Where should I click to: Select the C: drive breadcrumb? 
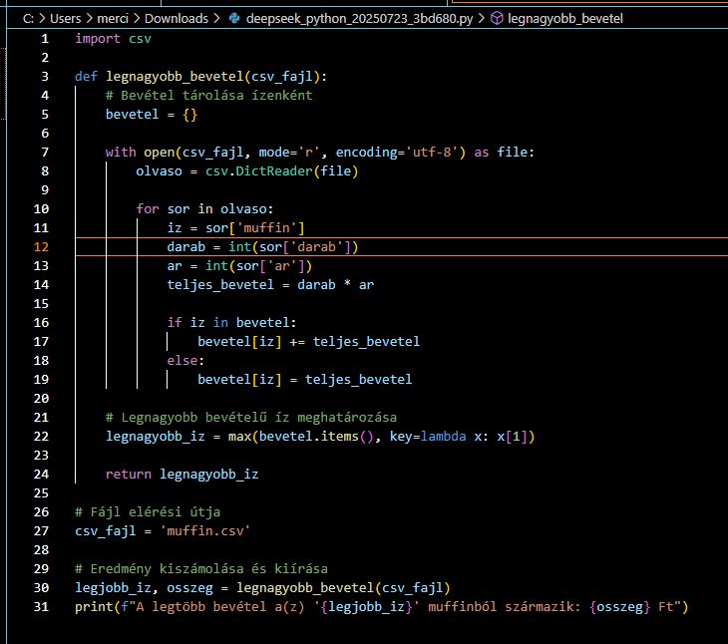pyautogui.click(x=28, y=19)
